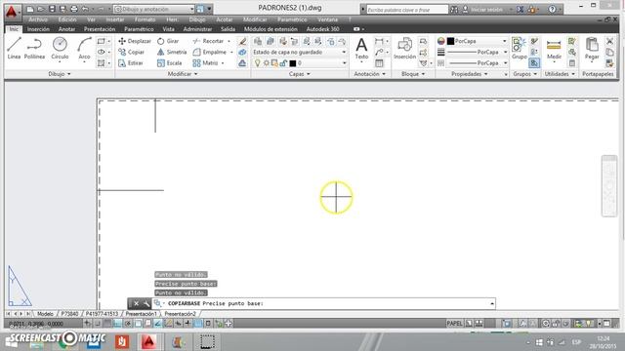Image resolution: width=625 pixels, height=351 pixels.
Task: Select the Arco tool
Action: click(x=84, y=48)
